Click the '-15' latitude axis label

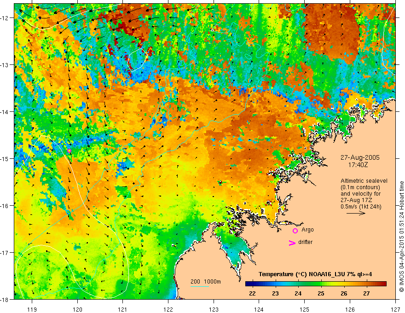click(5, 158)
